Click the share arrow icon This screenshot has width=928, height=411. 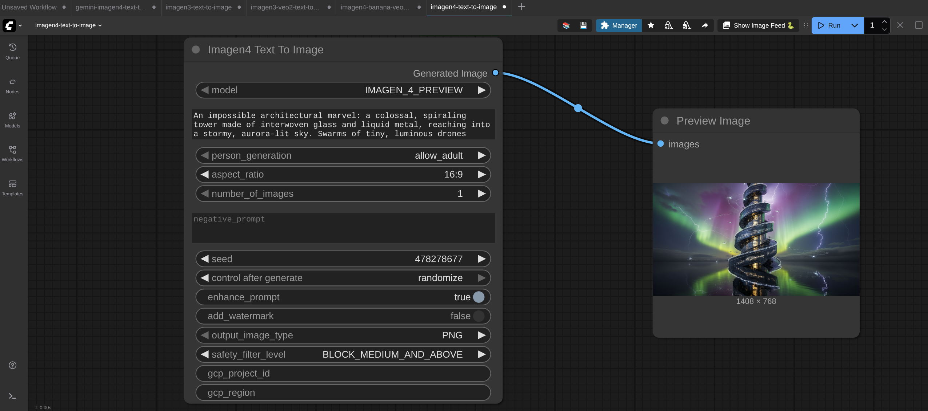point(704,25)
